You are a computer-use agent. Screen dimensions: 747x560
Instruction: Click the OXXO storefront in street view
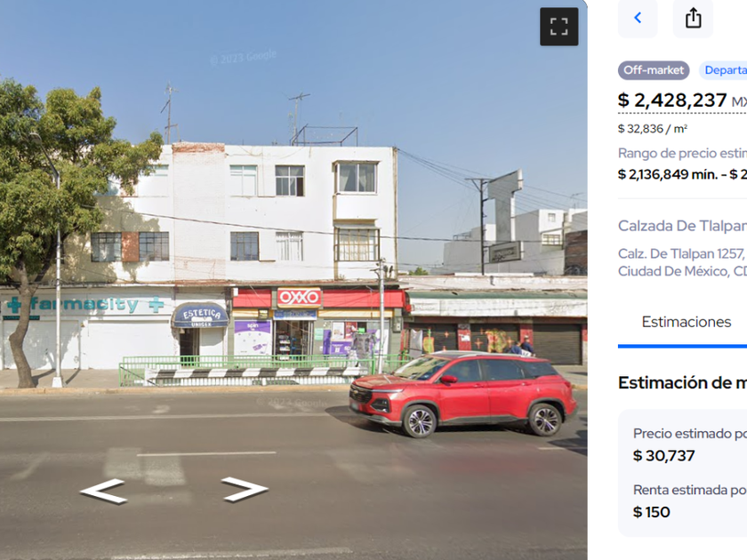(x=300, y=298)
